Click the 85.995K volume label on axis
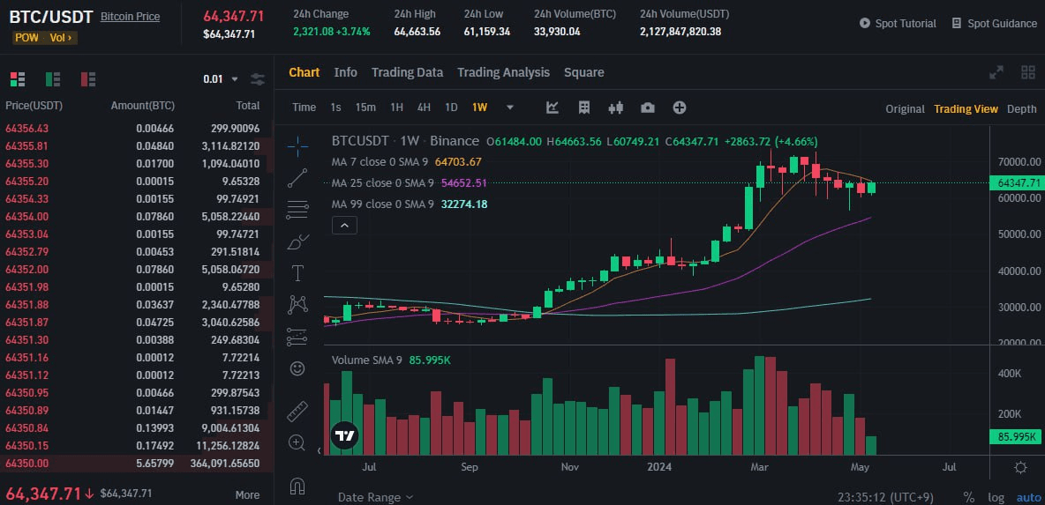Screen dimensions: 1045x505 (1018, 437)
